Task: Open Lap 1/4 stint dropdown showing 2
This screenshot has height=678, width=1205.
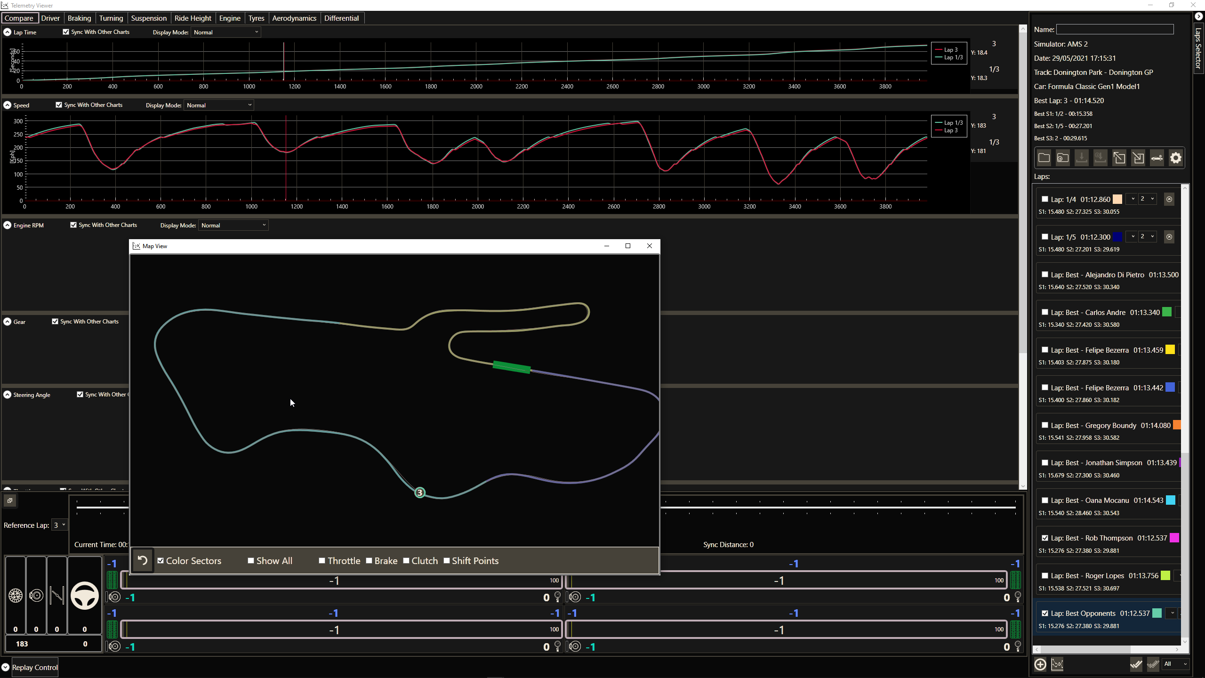Action: [1147, 199]
